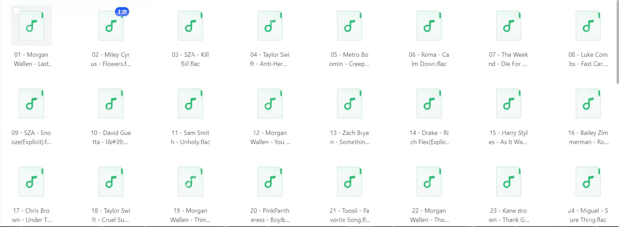Viewport: 619px width, 227px height.
Task: Click the 21 - Toosii Favorite Song file icon
Action: coord(349,182)
